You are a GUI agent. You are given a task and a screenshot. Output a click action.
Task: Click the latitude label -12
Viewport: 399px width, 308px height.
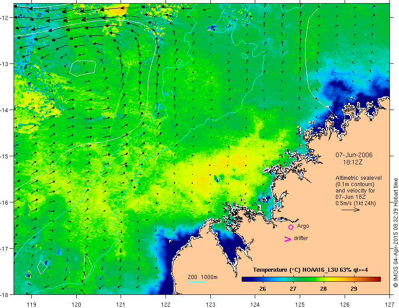[x=5, y=18]
